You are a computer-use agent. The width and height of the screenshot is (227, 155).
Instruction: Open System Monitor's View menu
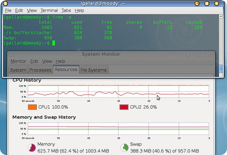pyautogui.click(x=47, y=61)
